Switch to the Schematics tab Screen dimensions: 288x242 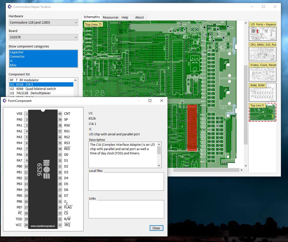pos(92,17)
